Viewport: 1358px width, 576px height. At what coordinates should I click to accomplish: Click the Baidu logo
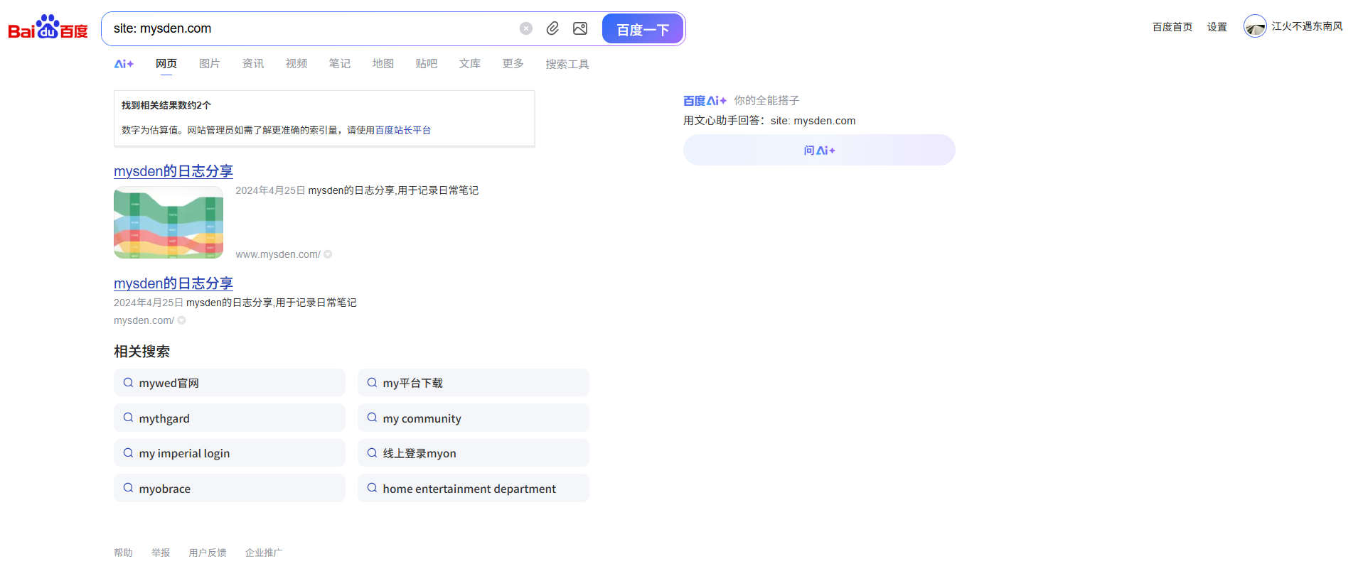(48, 27)
